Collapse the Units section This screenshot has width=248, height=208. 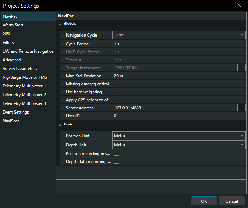60,125
